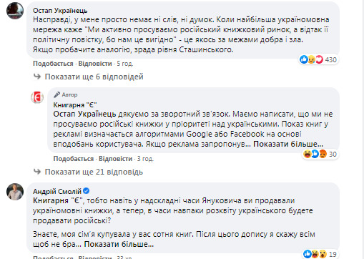The width and height of the screenshot is (364, 259).
Task: Like Книгарня Є reply via Подобається
Action: [74, 159]
